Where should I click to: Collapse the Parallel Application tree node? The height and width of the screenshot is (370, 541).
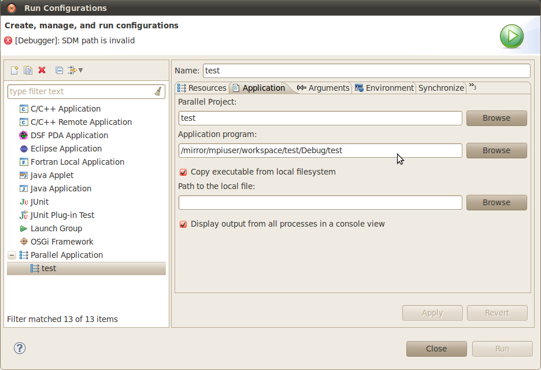[12, 255]
